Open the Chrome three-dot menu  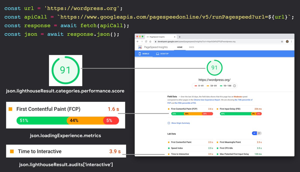point(291,42)
